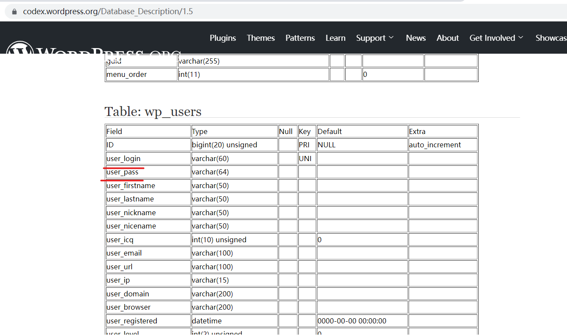Click the 'varchar(60)' type cell

pos(235,158)
